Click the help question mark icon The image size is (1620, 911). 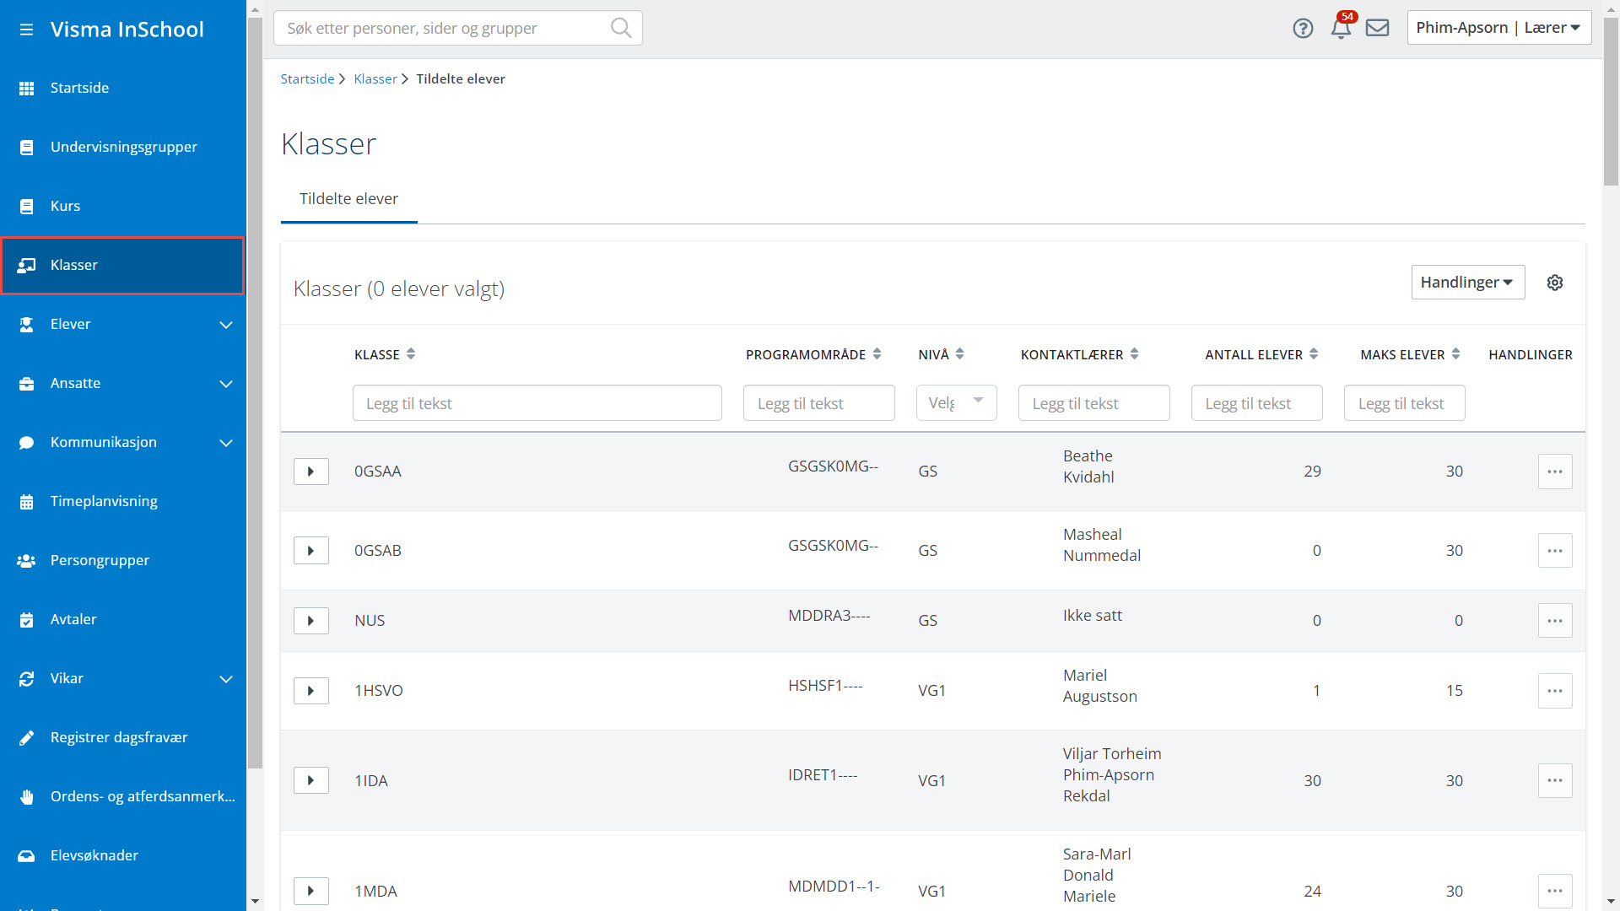[x=1303, y=29]
